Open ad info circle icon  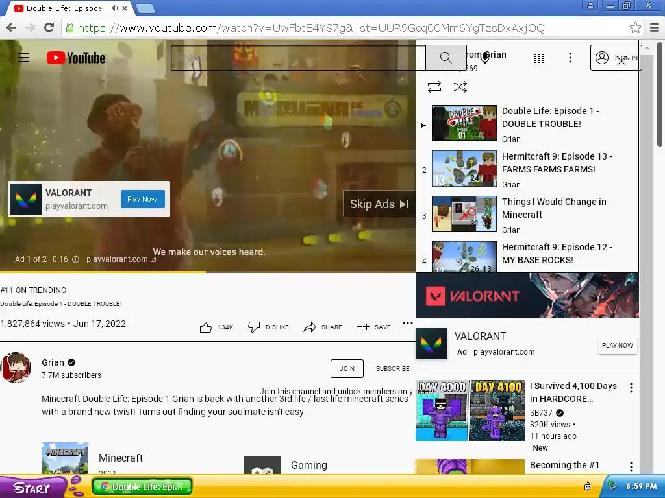(x=75, y=259)
